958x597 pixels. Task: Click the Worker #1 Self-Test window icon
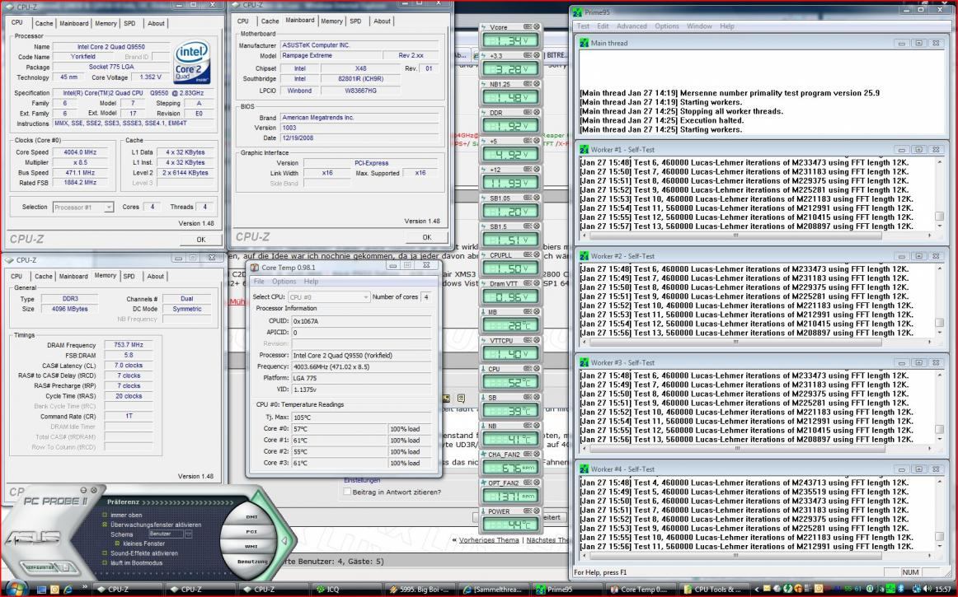pyautogui.click(x=584, y=150)
